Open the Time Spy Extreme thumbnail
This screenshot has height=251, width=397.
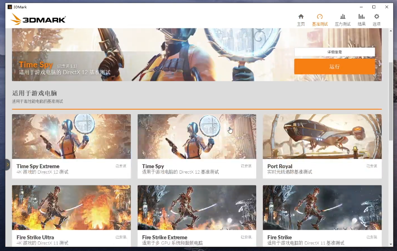pyautogui.click(x=71, y=137)
